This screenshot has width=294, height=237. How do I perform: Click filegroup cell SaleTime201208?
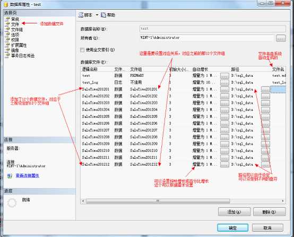coord(144,137)
